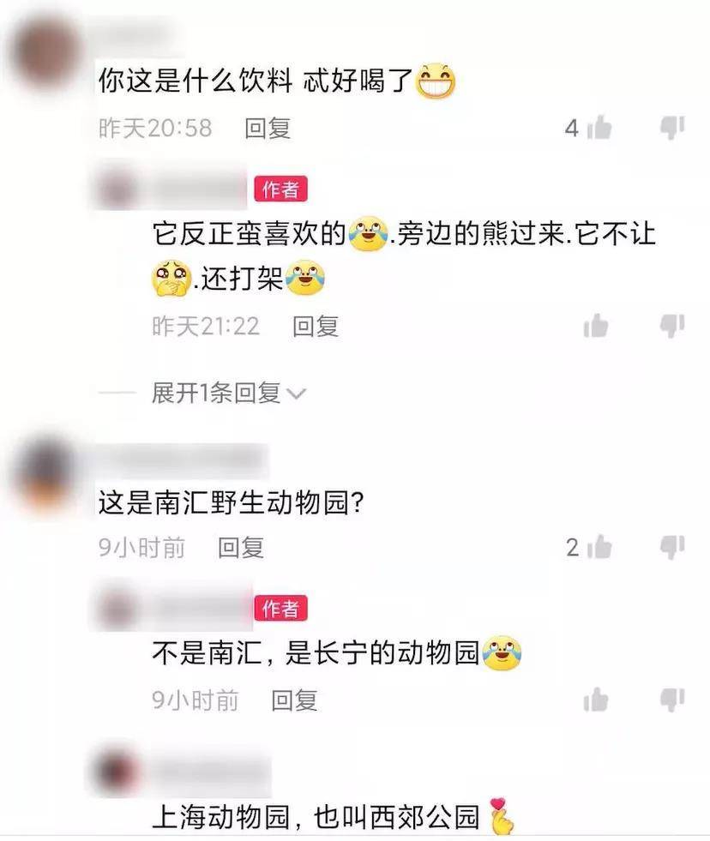The width and height of the screenshot is (710, 841).
Task: Dislike the comment about the drink
Action: click(672, 129)
